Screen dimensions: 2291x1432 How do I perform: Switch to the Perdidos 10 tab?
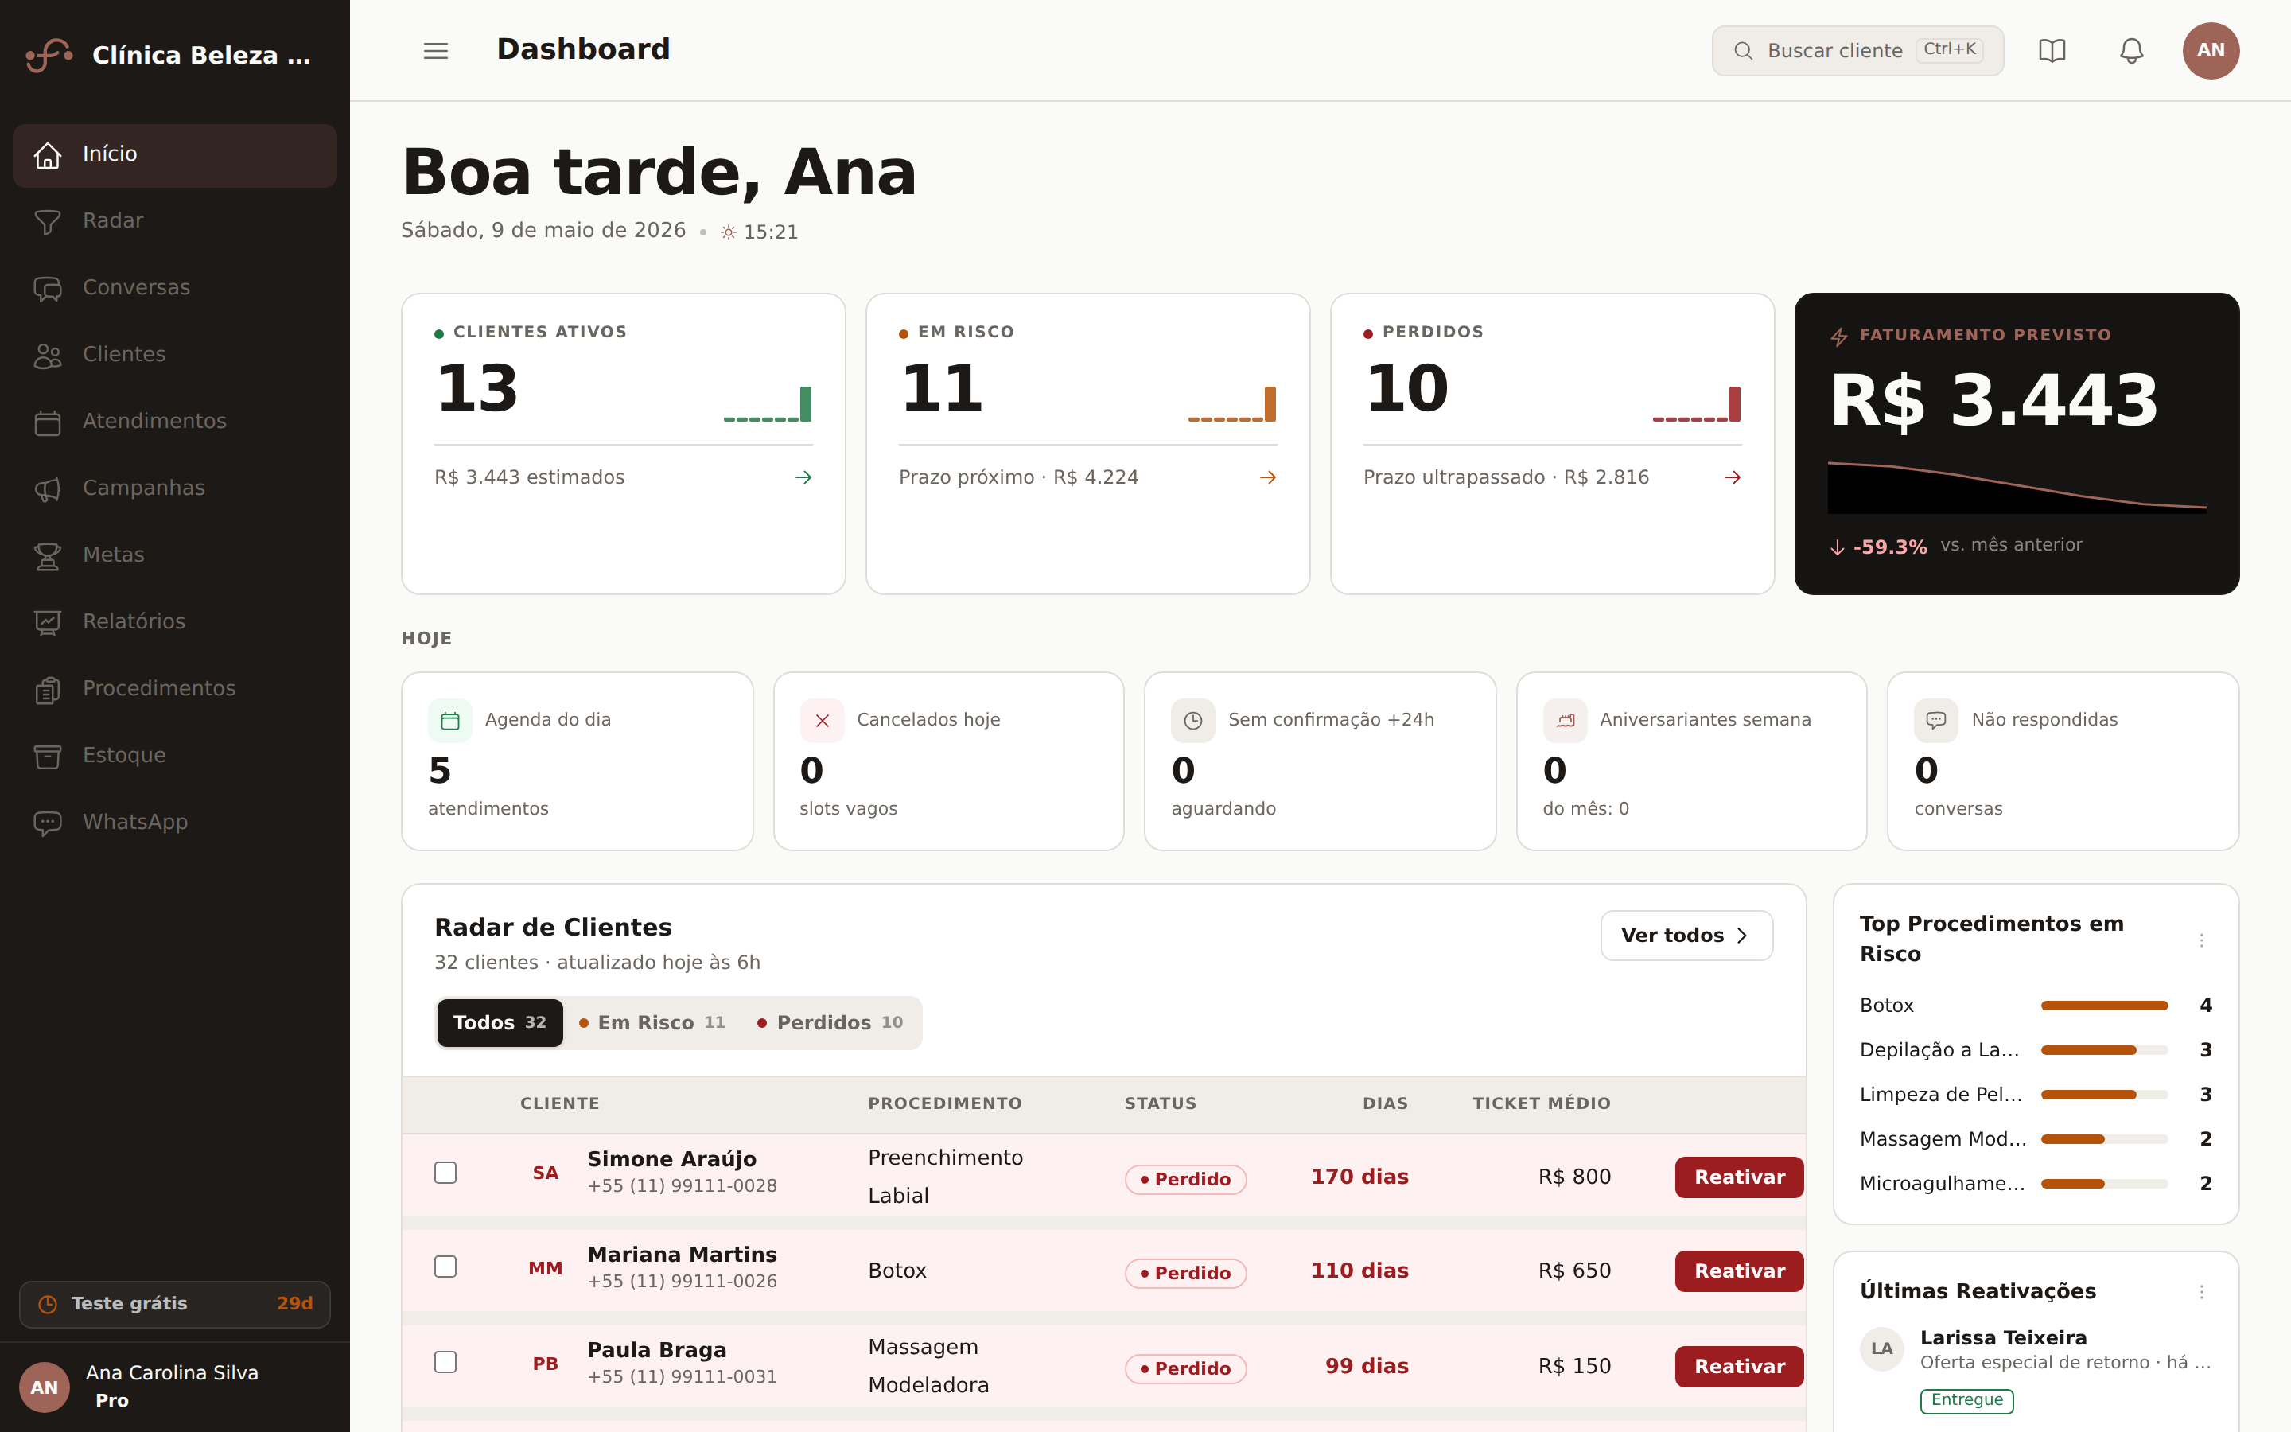point(830,1023)
